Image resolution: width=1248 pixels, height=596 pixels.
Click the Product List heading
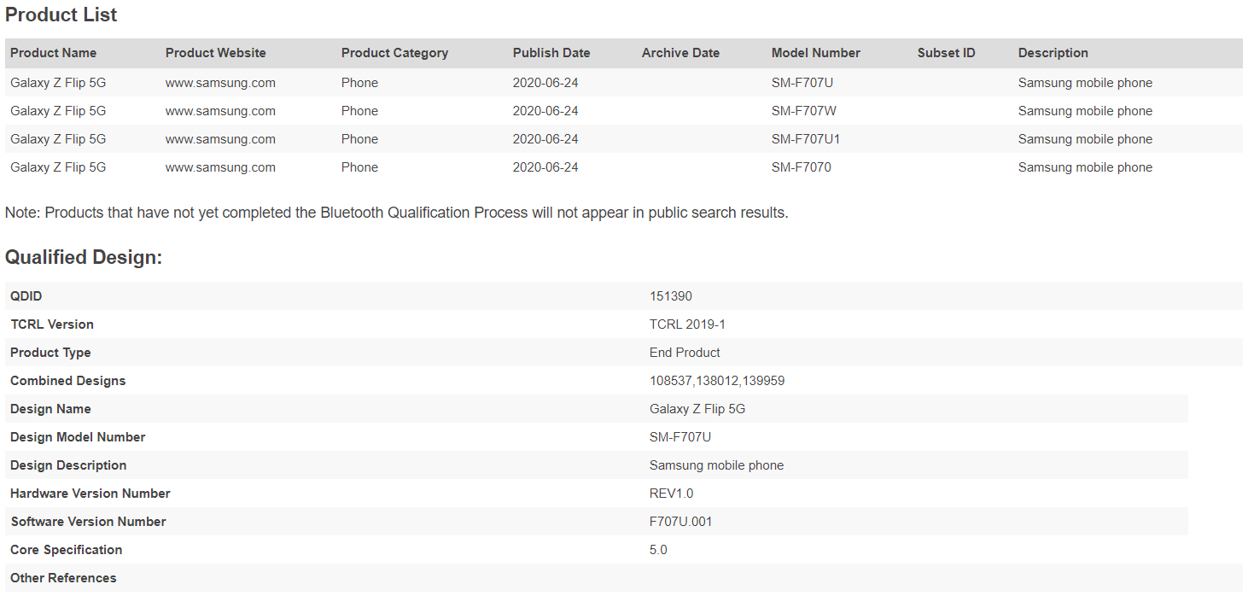click(x=61, y=15)
